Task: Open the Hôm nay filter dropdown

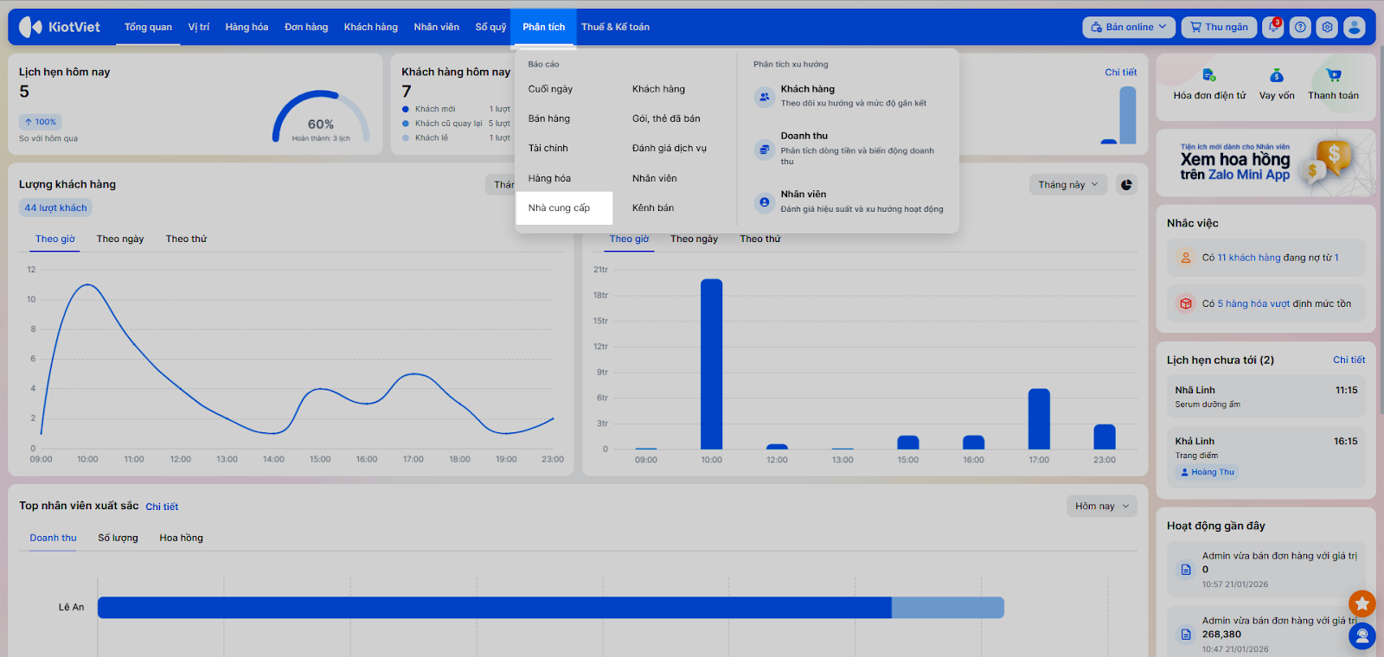Action: [1101, 507]
